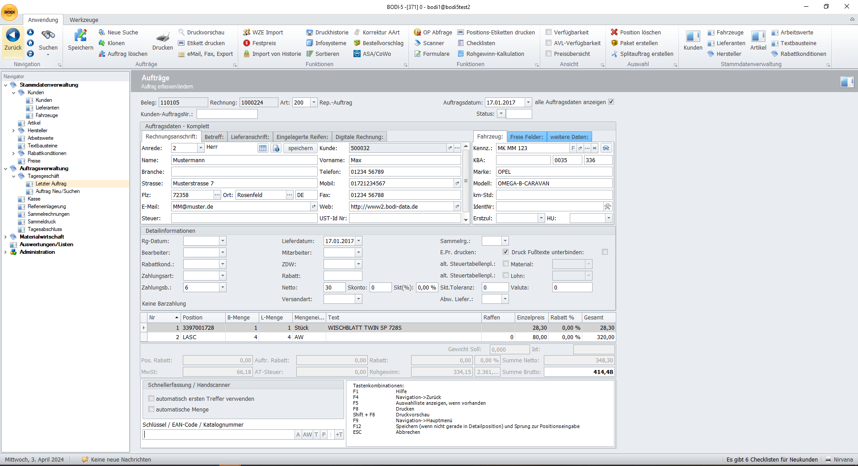
Task: Click the Zurück navigation icon
Action: (x=13, y=36)
